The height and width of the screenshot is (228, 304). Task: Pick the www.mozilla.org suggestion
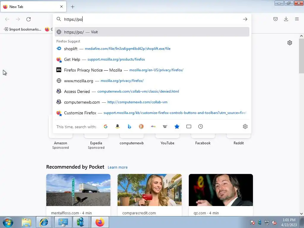point(152,81)
